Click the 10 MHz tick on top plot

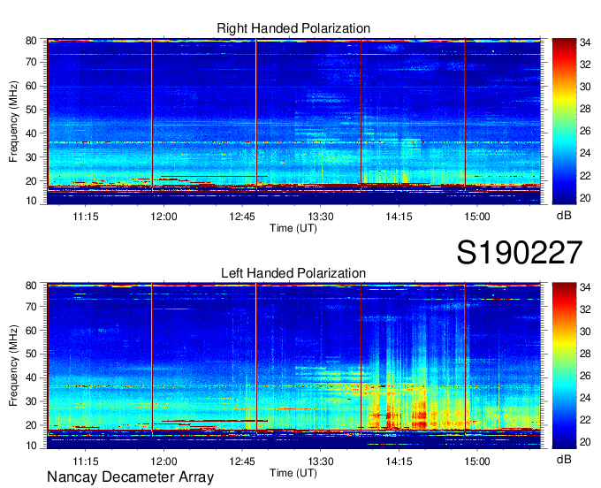click(31, 201)
